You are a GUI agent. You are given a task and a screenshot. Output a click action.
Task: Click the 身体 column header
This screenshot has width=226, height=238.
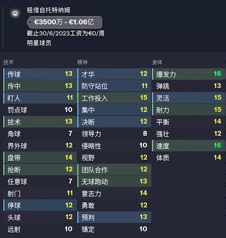point(157,62)
